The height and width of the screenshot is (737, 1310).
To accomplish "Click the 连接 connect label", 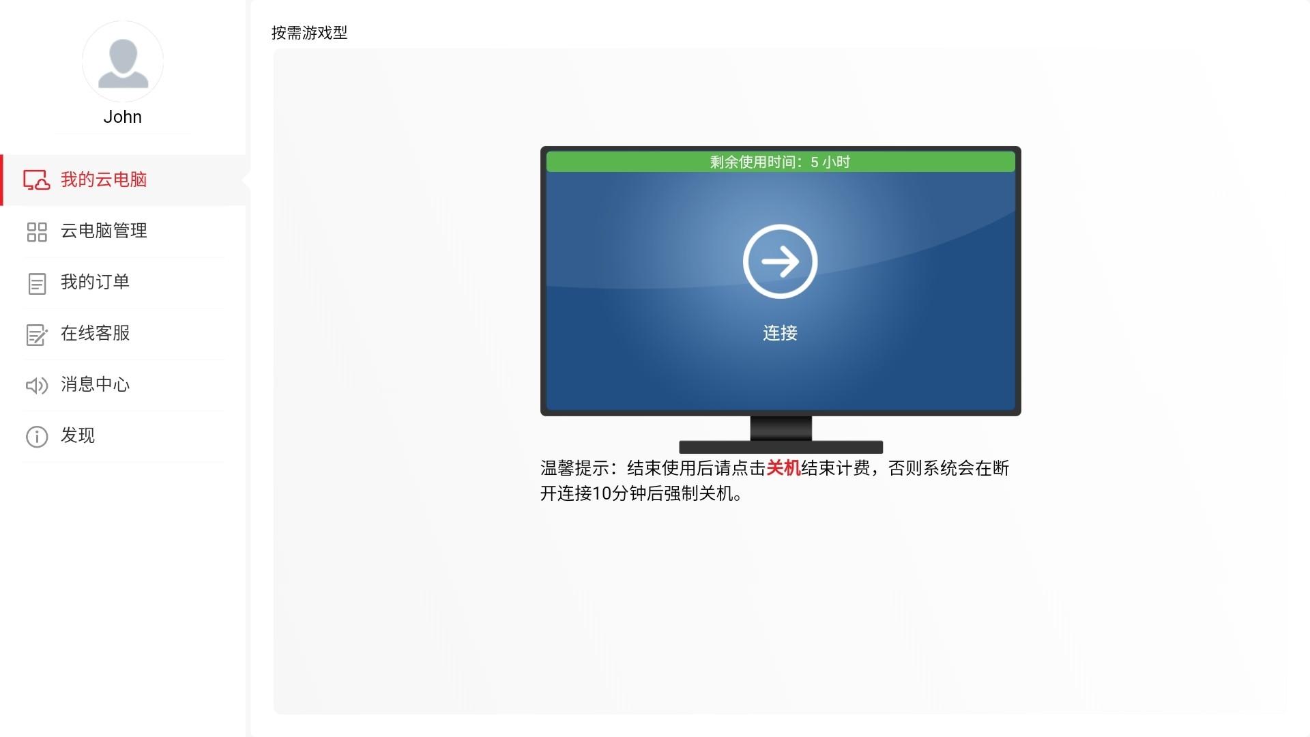I will [x=780, y=333].
